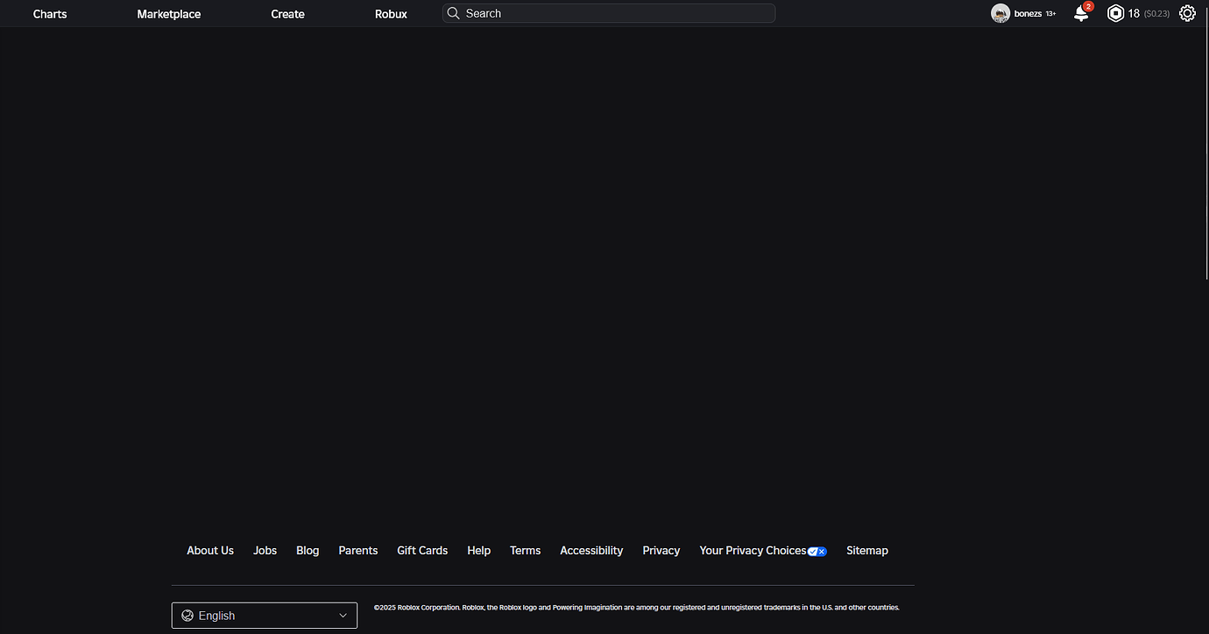Image resolution: width=1209 pixels, height=634 pixels.
Task: Open the Privacy footer link
Action: pyautogui.click(x=661, y=551)
